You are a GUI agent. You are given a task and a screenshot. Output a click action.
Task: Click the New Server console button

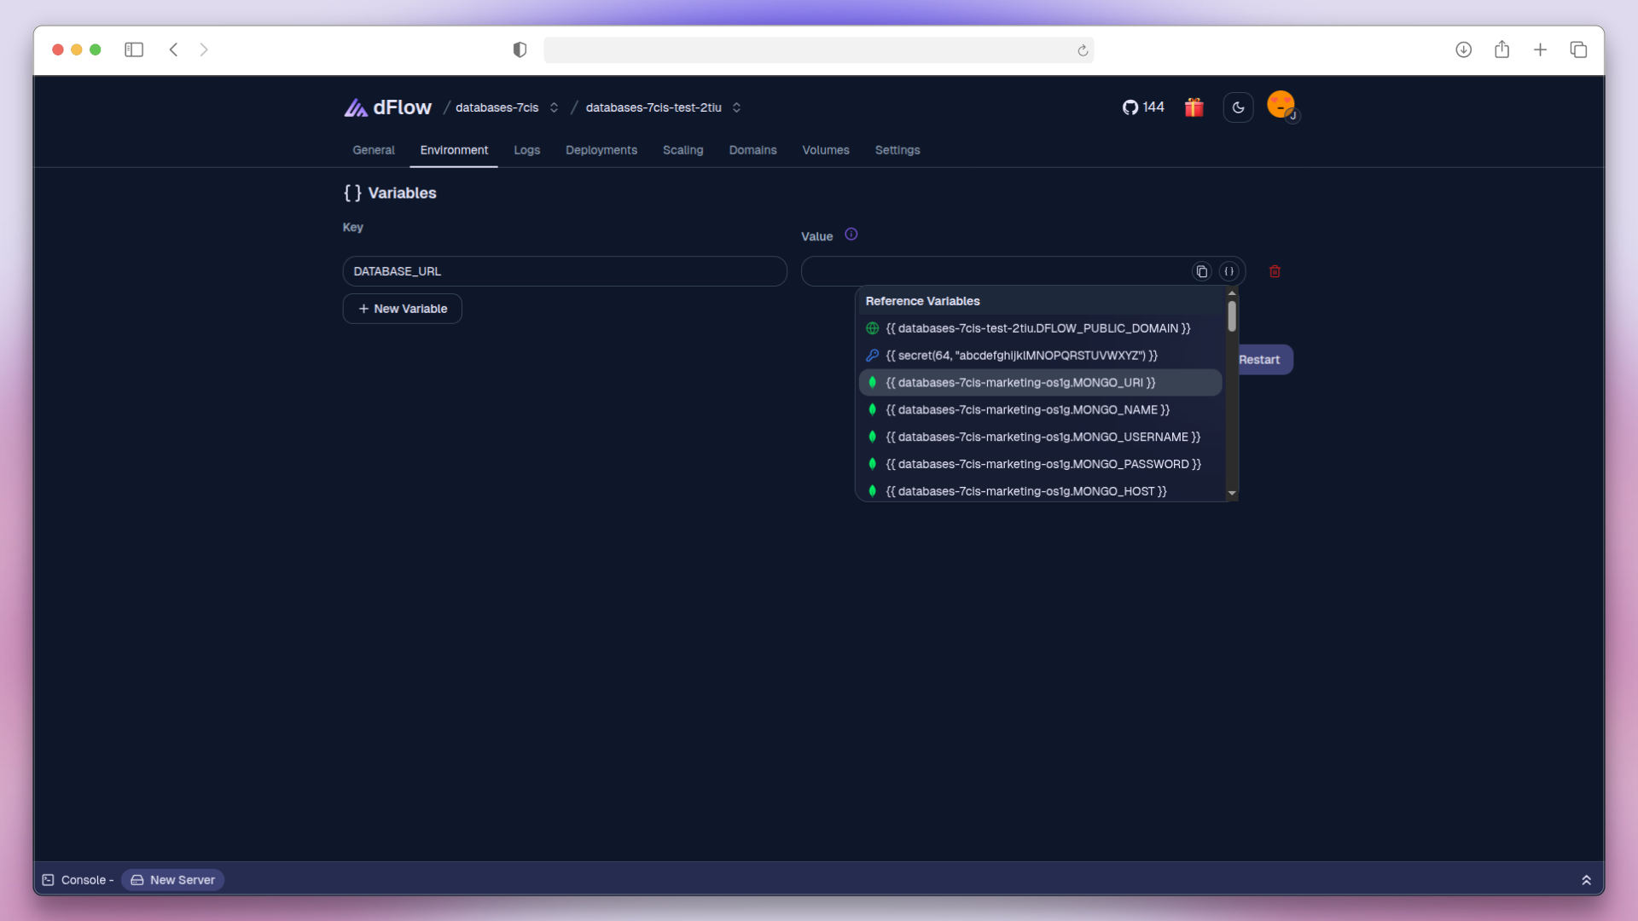point(172,880)
